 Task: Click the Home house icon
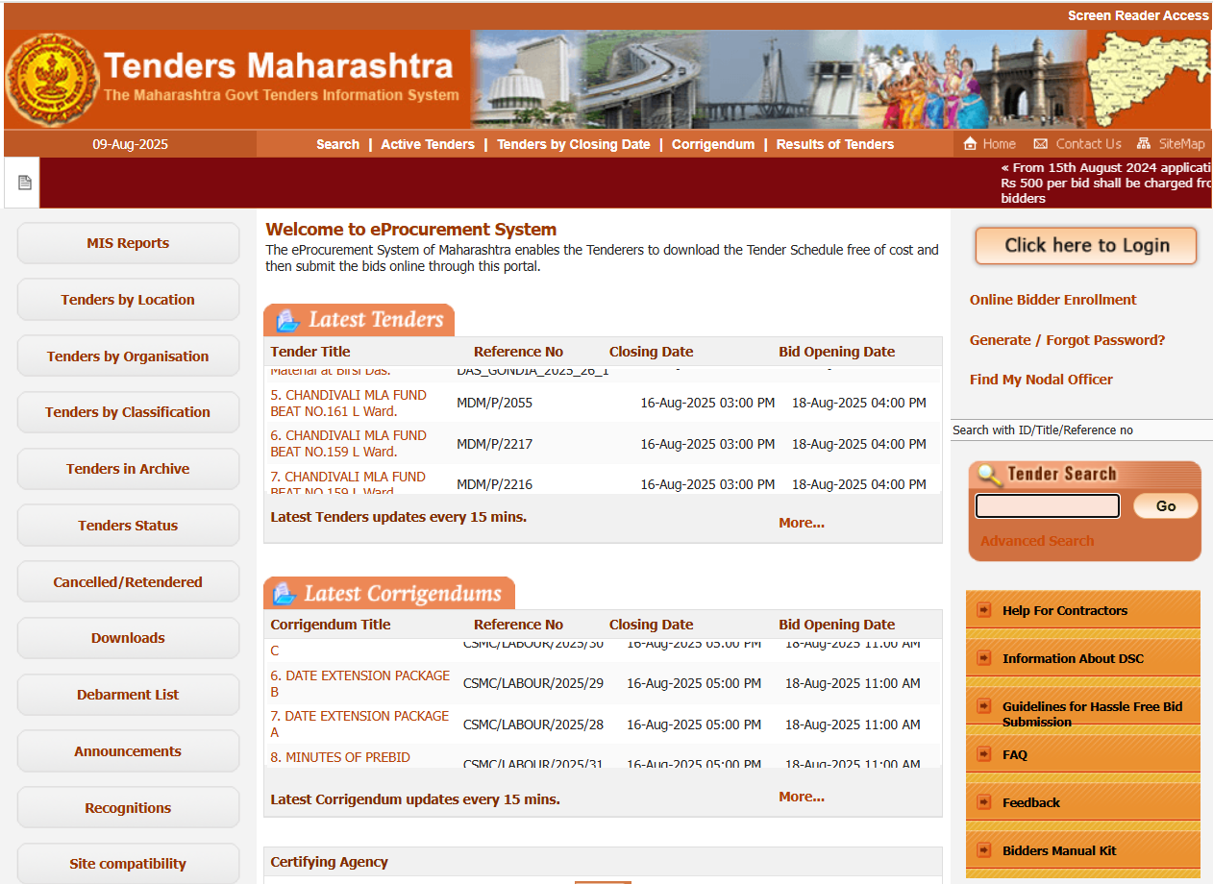(x=971, y=144)
